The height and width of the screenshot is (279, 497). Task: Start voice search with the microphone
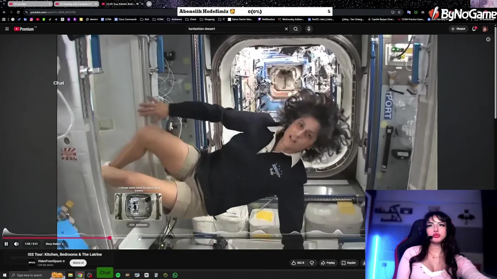pos(309,29)
